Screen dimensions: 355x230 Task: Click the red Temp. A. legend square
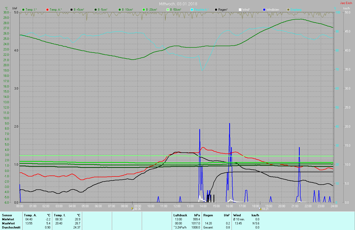47,10
